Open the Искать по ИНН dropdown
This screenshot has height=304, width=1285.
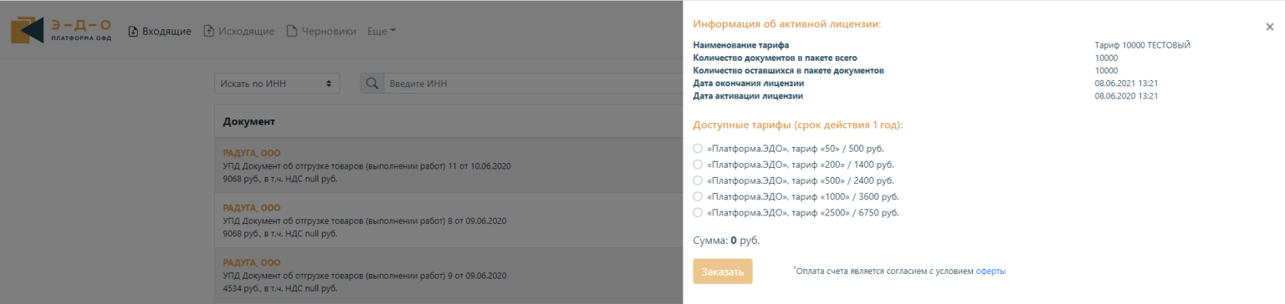[x=277, y=84]
